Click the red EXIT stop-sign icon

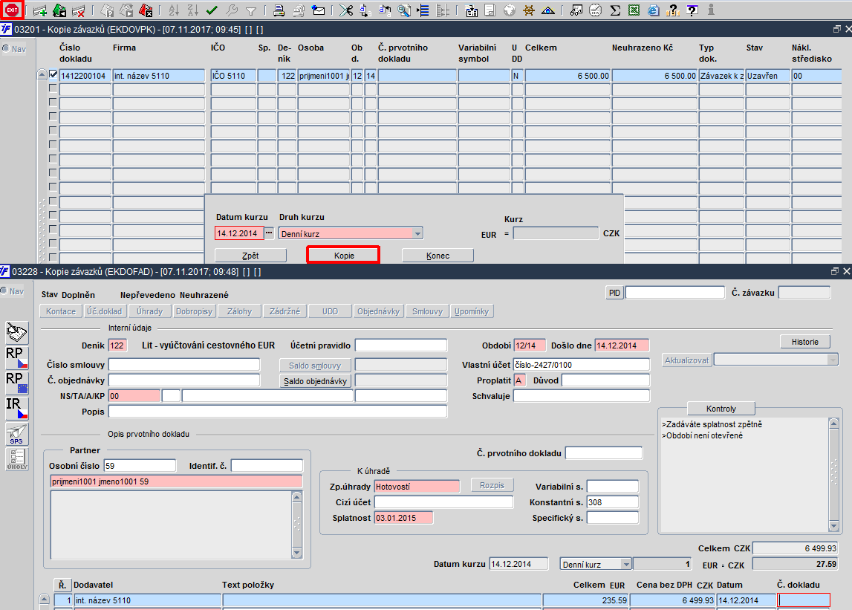[12, 10]
